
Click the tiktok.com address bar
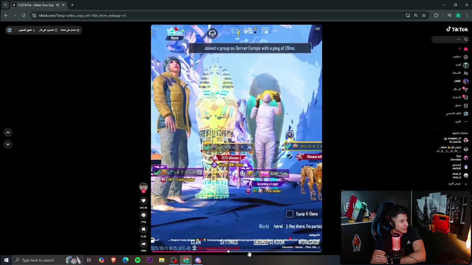tap(218, 15)
